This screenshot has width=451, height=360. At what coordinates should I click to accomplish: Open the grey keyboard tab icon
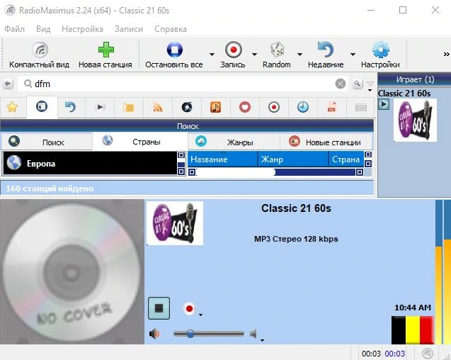pyautogui.click(x=361, y=107)
